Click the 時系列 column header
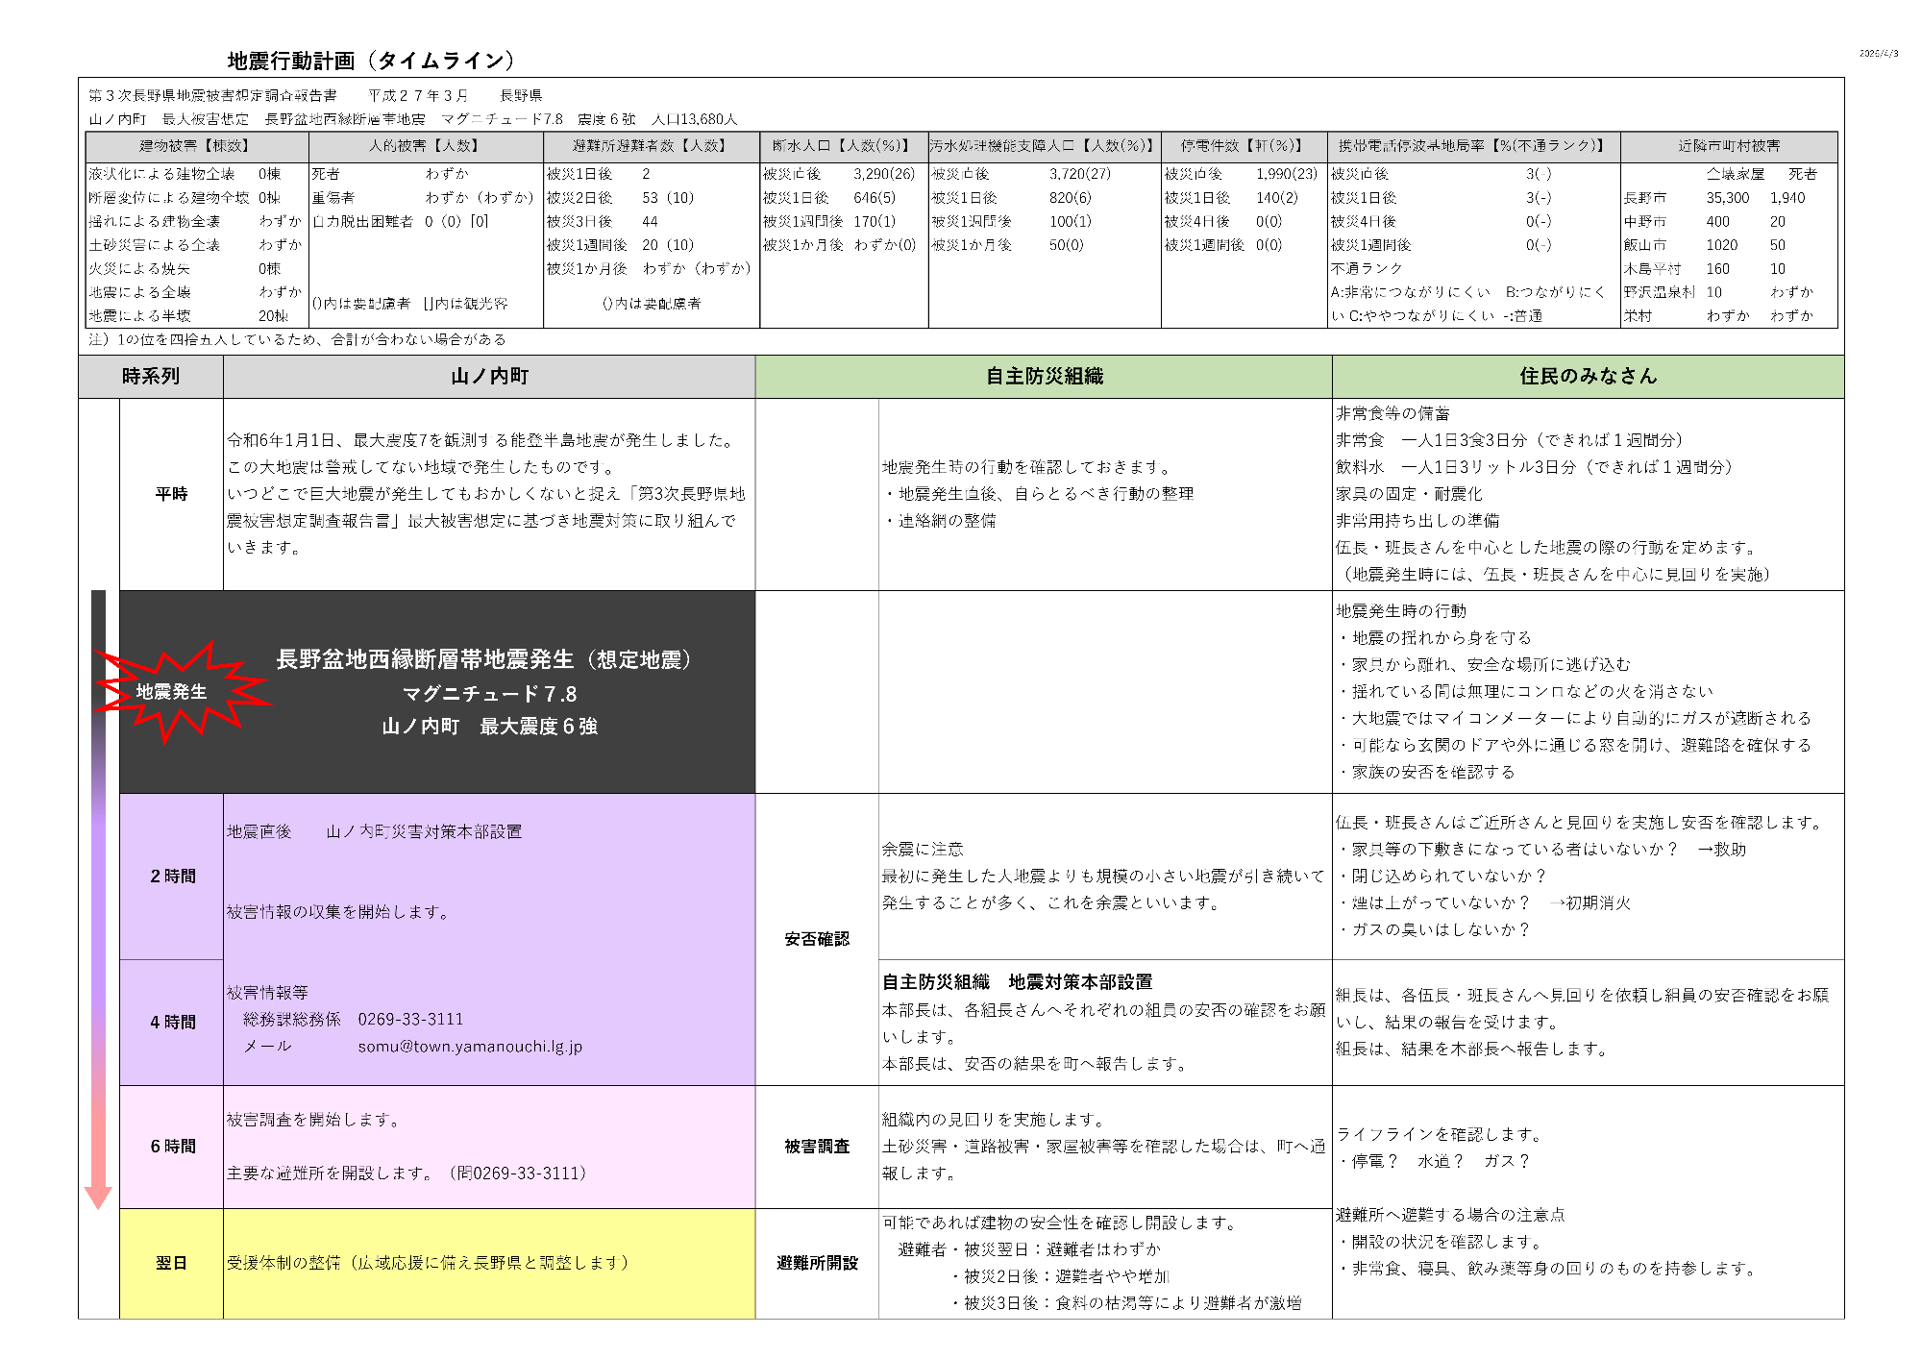This screenshot has width=1922, height=1359. [x=151, y=377]
